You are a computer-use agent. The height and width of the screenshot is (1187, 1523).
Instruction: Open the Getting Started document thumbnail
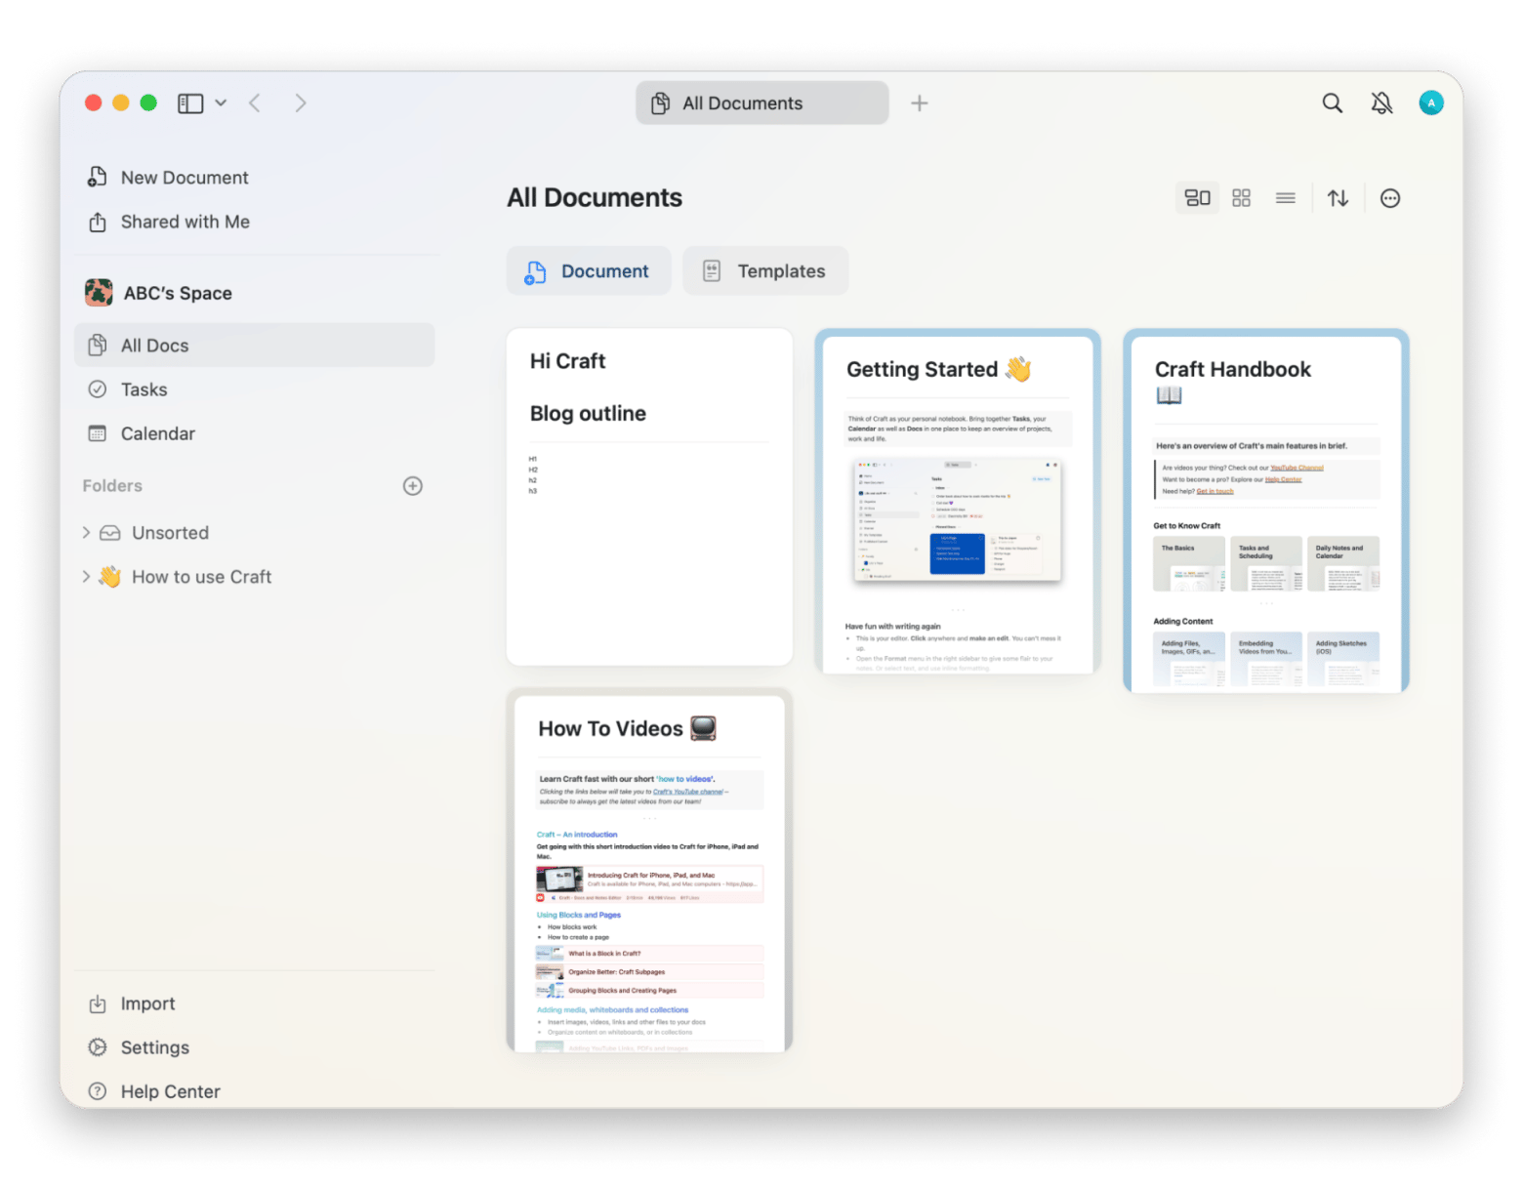point(957,503)
